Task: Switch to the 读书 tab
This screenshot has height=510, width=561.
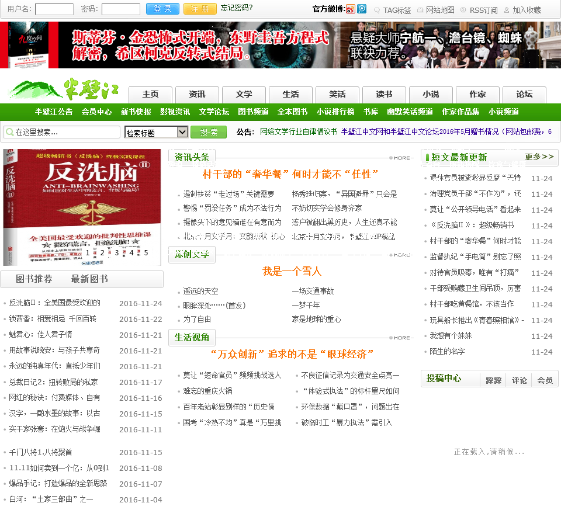Action: pos(384,95)
